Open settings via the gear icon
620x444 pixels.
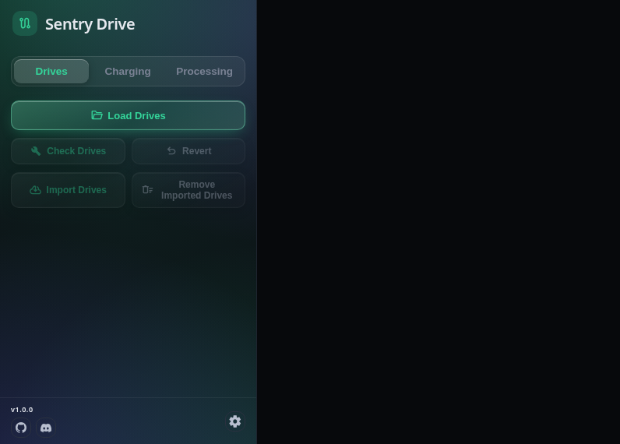pos(235,421)
